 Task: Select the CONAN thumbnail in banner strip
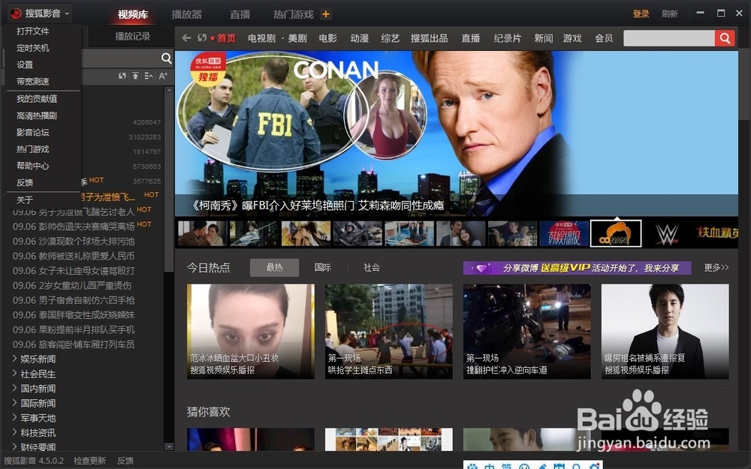click(x=616, y=233)
